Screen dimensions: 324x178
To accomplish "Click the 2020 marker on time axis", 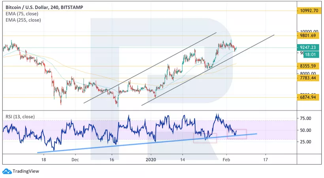I will tap(151, 160).
